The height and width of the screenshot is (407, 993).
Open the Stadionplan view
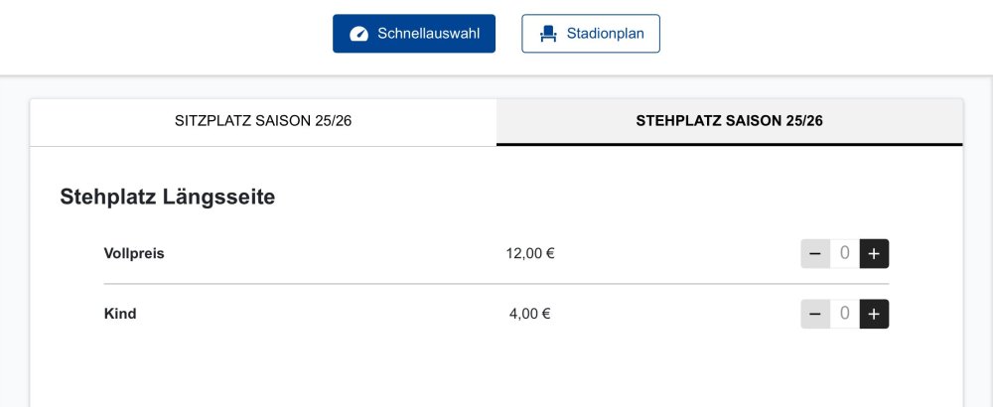(x=591, y=34)
